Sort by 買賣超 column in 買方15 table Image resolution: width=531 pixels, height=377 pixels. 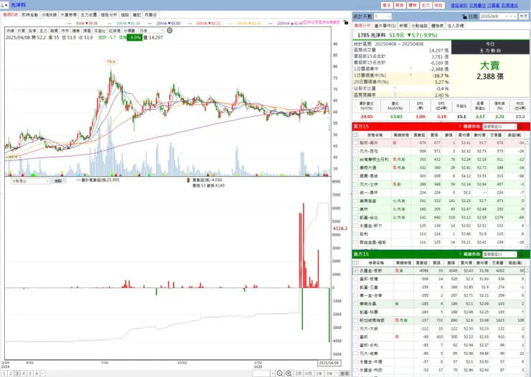[x=419, y=135]
